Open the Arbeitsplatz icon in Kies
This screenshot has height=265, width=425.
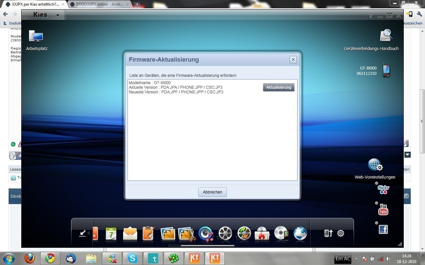point(36,36)
